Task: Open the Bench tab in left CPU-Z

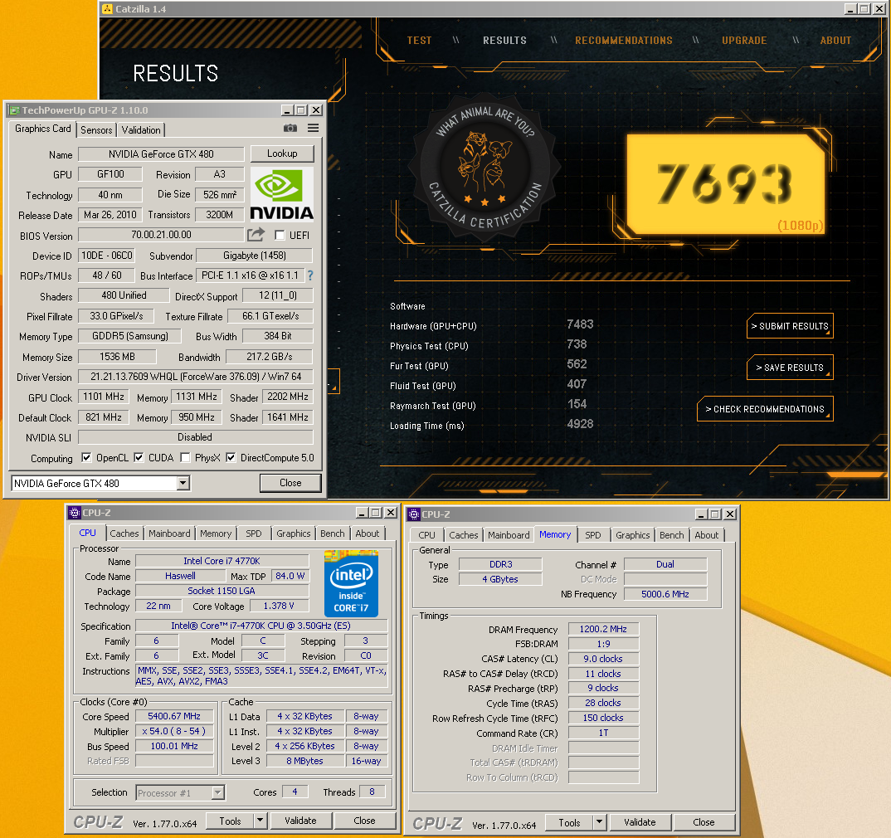Action: click(x=333, y=533)
